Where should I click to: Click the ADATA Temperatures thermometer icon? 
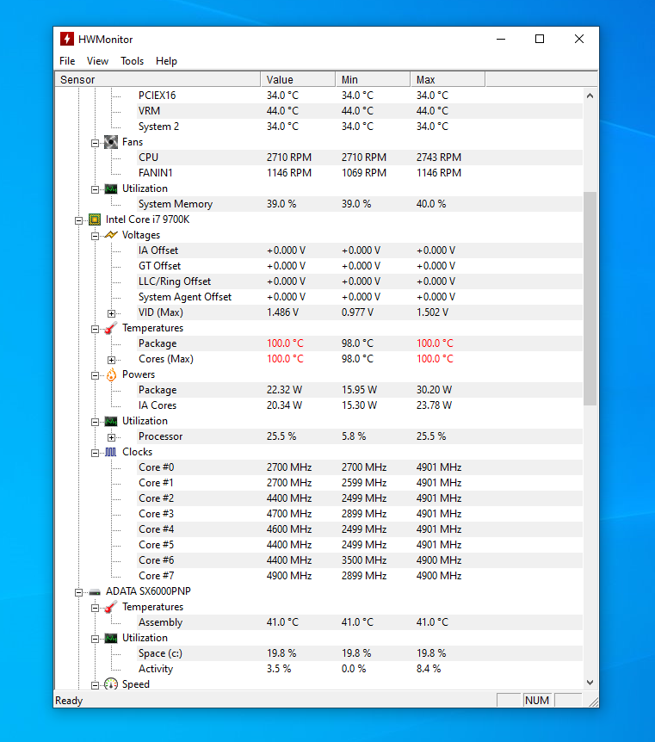[111, 607]
